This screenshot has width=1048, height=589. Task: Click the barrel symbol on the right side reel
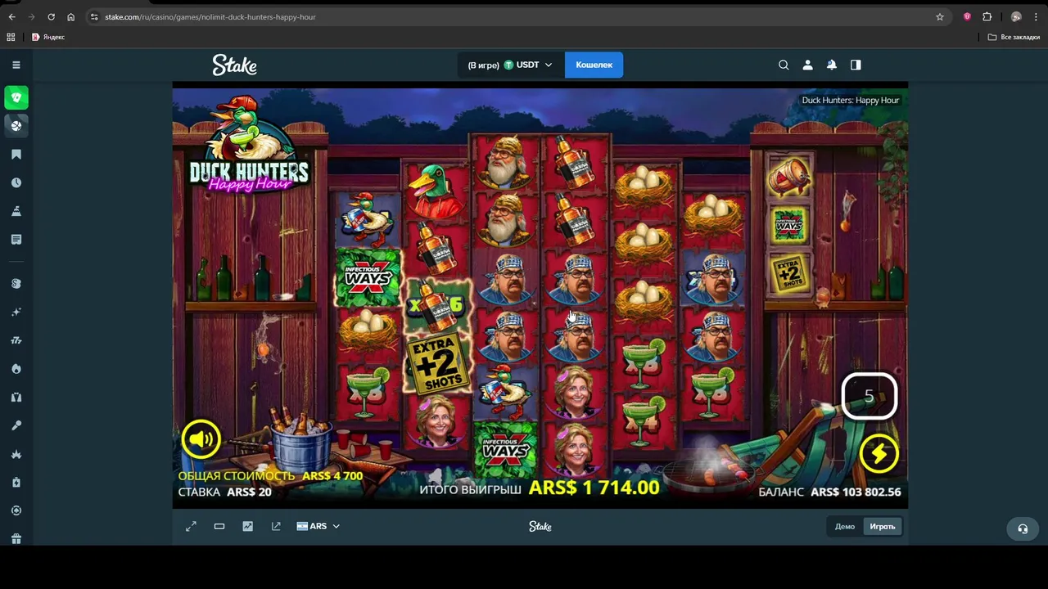pyautogui.click(x=789, y=175)
